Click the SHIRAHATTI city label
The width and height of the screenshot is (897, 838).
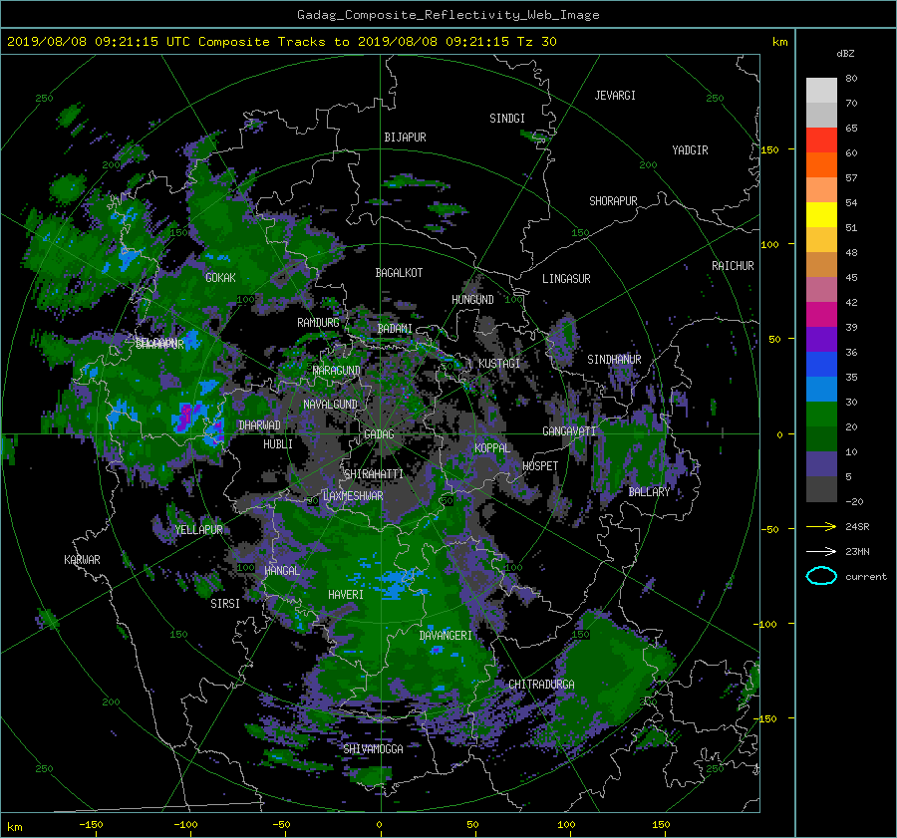[x=374, y=474]
